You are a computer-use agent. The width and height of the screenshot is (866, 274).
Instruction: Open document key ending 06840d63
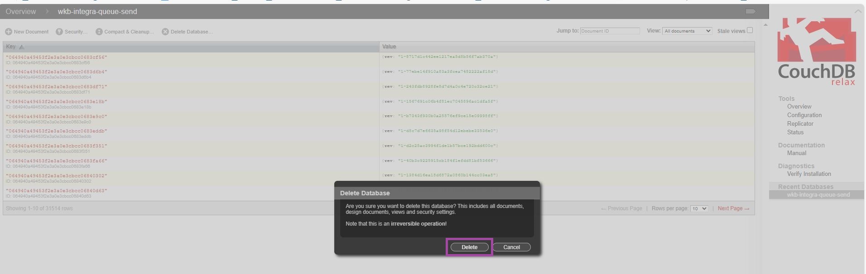pos(57,191)
